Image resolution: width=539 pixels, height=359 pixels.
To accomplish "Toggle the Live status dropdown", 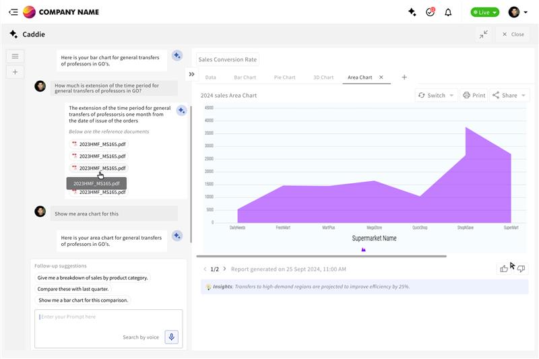I will [485, 12].
